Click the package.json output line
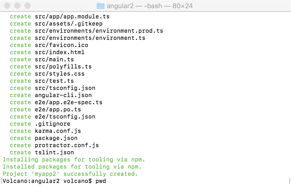The height and width of the screenshot is (187, 291). 56,138
